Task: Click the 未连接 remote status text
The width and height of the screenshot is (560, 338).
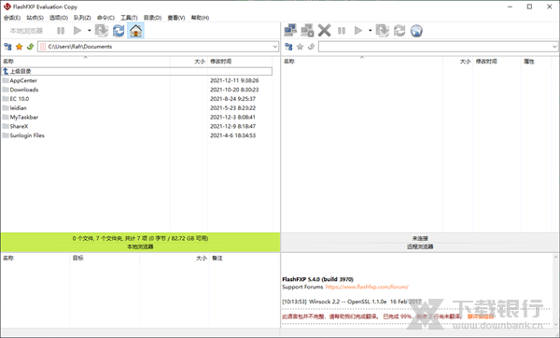Action: coord(420,238)
